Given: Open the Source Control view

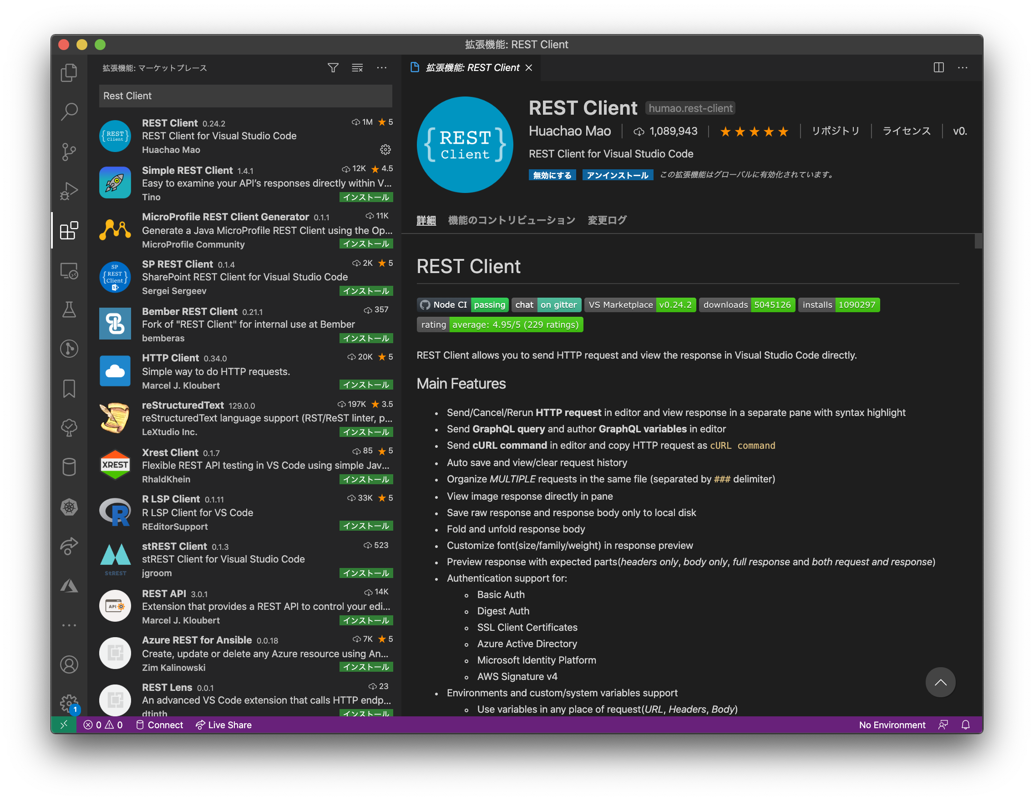Looking at the screenshot, I should click(69, 152).
